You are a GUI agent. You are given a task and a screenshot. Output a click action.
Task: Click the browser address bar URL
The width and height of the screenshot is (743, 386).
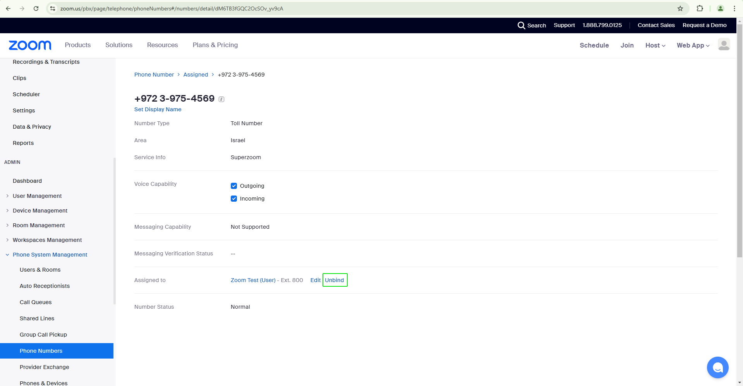coord(172,9)
